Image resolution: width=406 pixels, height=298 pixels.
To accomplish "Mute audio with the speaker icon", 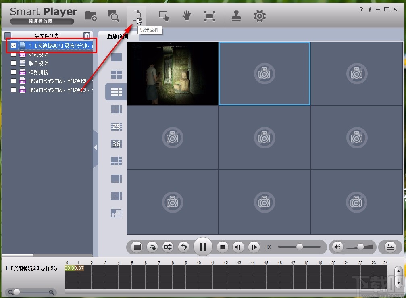I will click(338, 247).
